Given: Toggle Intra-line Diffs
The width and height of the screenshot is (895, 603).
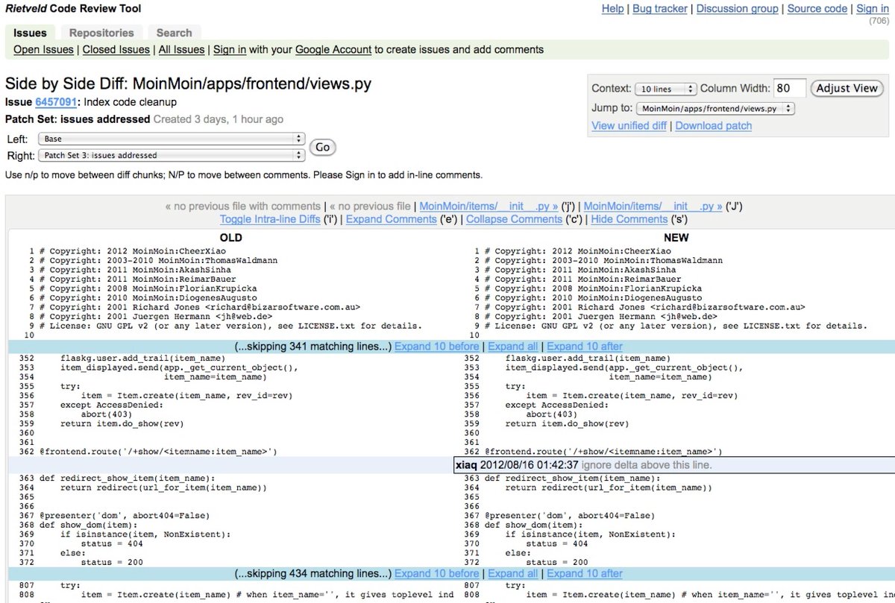Looking at the screenshot, I should pyautogui.click(x=270, y=219).
